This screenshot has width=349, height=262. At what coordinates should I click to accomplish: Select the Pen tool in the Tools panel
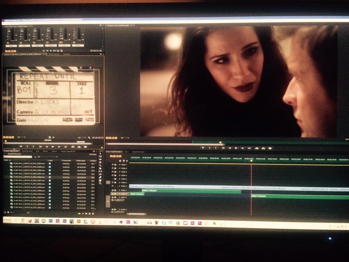101,177
